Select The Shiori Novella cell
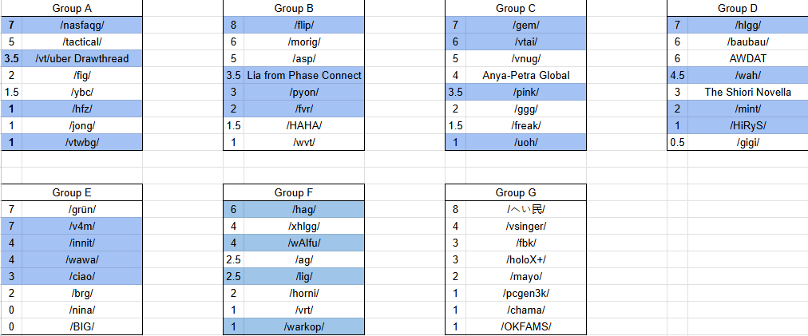Viewport: 808px width, 336px height. coord(747,92)
